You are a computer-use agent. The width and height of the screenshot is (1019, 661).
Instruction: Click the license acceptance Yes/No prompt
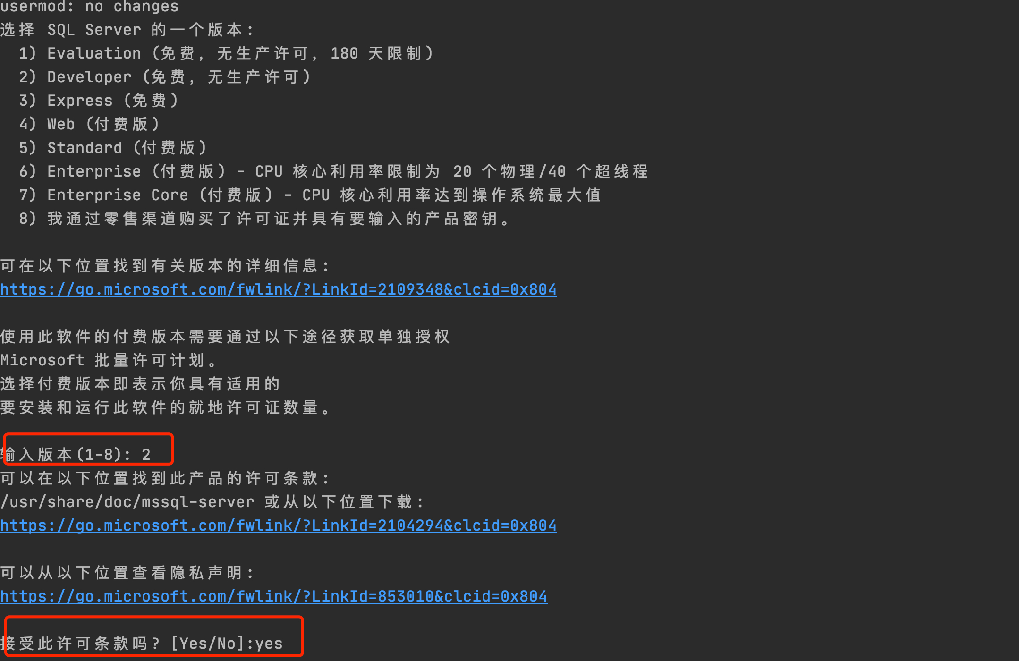click(x=142, y=644)
